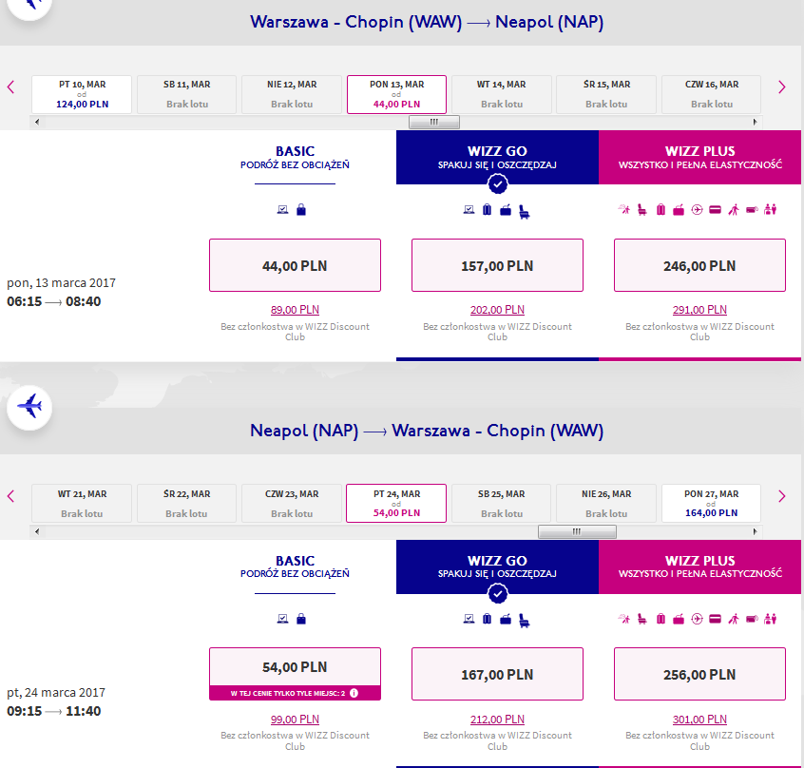The width and height of the screenshot is (804, 768).
Task: Click the outbound WIZZ PLUS column header
Action: [x=699, y=158]
